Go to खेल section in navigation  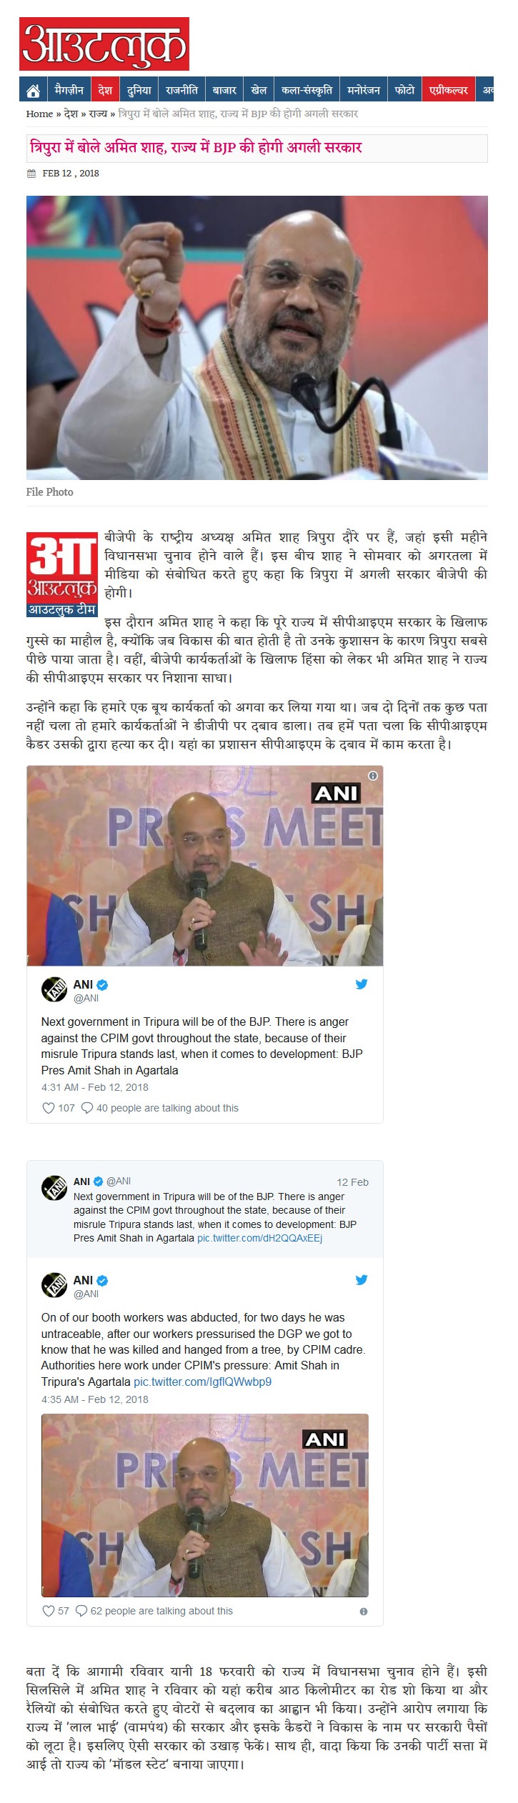(259, 91)
